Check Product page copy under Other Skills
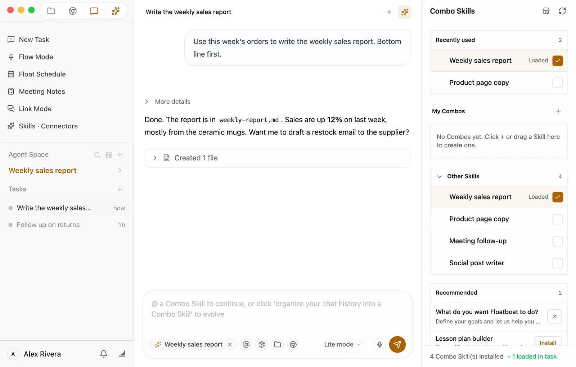 558,219
